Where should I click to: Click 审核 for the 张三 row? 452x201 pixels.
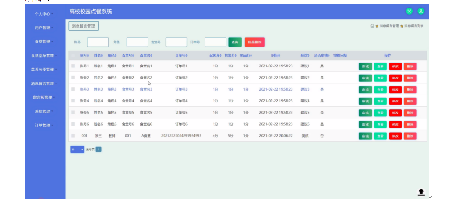365,136
